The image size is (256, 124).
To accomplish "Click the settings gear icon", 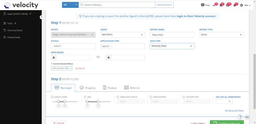I will pyautogui.click(x=242, y=5).
